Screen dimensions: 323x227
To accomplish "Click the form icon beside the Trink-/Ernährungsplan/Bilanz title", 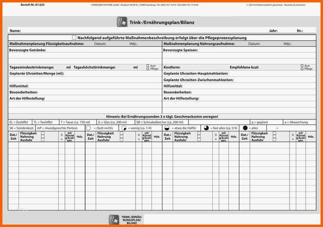I will click(x=122, y=22).
